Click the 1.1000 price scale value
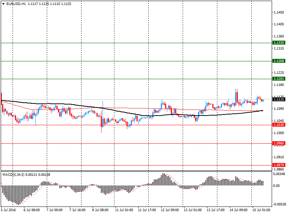286x214 pixels. [x=279, y=133]
